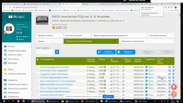The width and height of the screenshot is (183, 103).
Task: Check the box for Канашев Ярослав Евгеньевич
Action: pos(37,92)
